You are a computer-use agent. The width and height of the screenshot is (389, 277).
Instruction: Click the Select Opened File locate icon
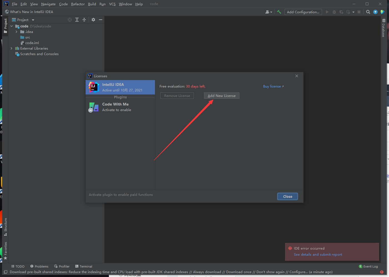(x=70, y=20)
